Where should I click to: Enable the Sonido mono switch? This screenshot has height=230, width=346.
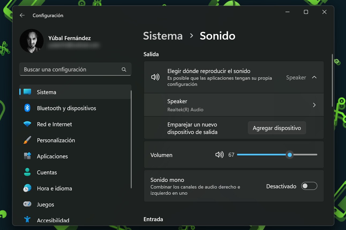pyautogui.click(x=309, y=186)
